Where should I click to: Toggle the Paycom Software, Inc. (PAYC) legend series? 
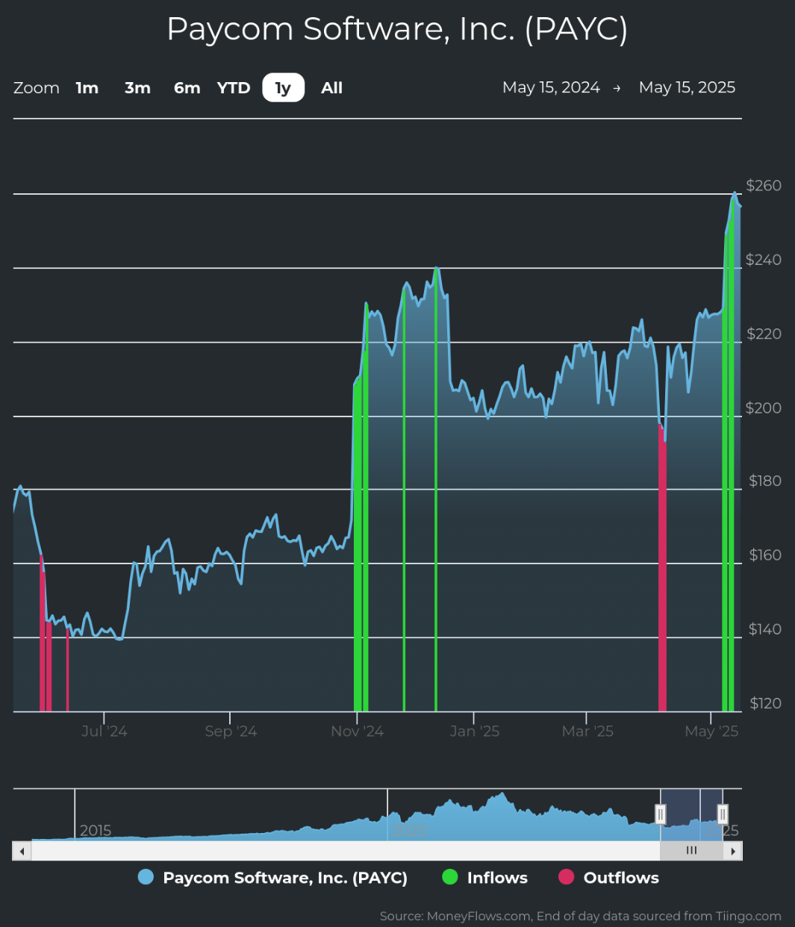pos(273,878)
